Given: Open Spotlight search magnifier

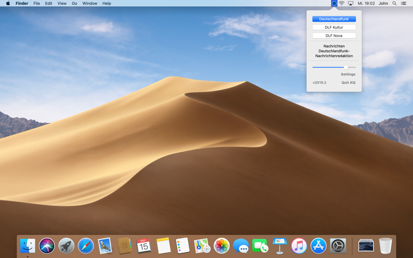Looking at the screenshot, I should tap(394, 4).
